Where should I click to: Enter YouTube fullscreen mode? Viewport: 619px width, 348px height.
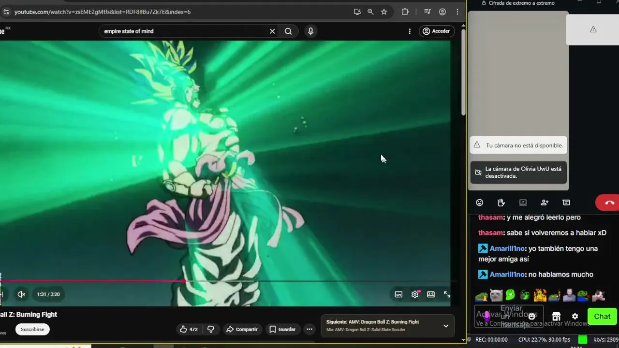(x=447, y=294)
